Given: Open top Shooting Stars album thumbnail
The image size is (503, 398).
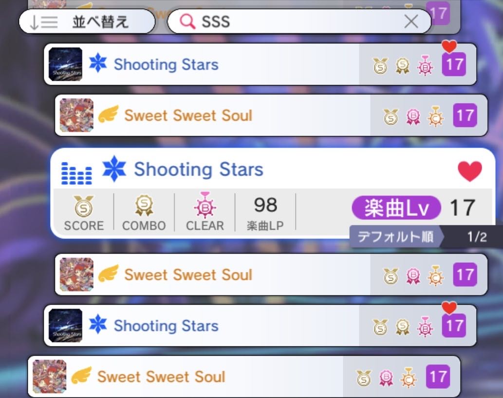Looking at the screenshot, I should point(65,64).
